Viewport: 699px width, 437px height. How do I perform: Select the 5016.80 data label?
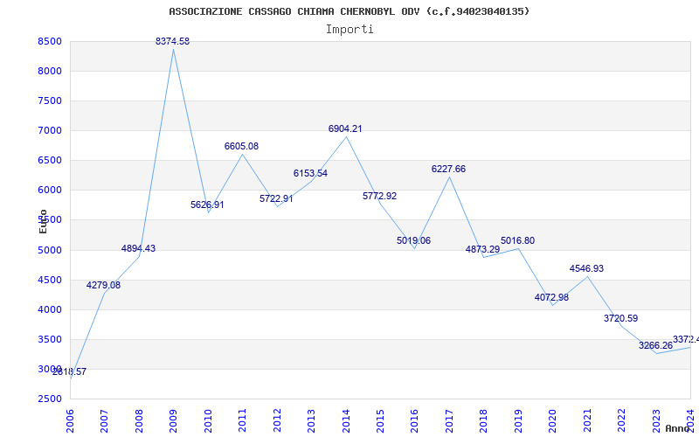point(517,241)
